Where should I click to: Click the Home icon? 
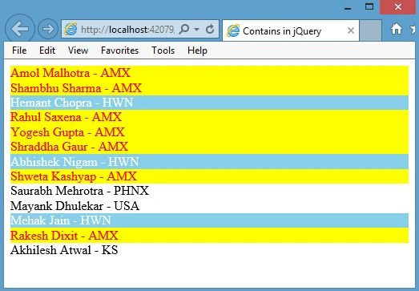(x=397, y=29)
